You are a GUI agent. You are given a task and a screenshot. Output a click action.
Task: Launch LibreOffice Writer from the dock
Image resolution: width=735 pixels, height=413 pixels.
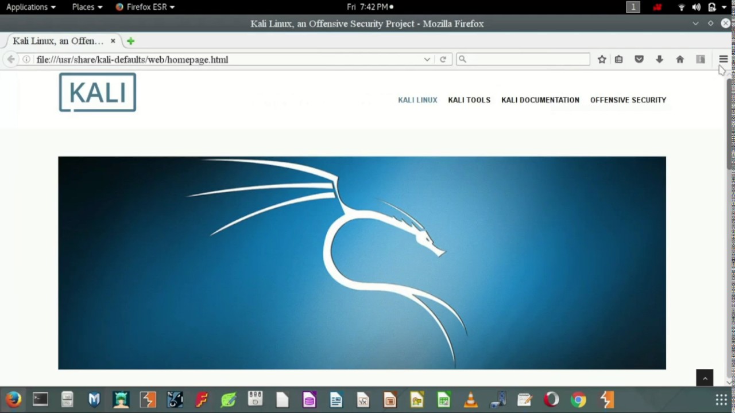tap(336, 399)
